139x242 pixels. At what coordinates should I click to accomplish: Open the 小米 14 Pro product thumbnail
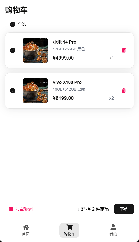pos(35,50)
